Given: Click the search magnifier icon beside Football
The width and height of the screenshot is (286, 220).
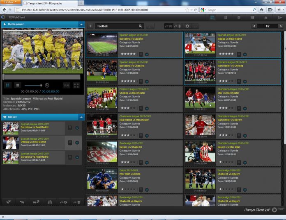Looking at the screenshot, I should [x=141, y=26].
